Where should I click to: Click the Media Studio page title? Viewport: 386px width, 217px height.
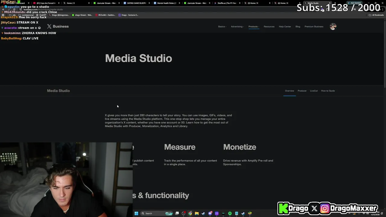pyautogui.click(x=138, y=58)
